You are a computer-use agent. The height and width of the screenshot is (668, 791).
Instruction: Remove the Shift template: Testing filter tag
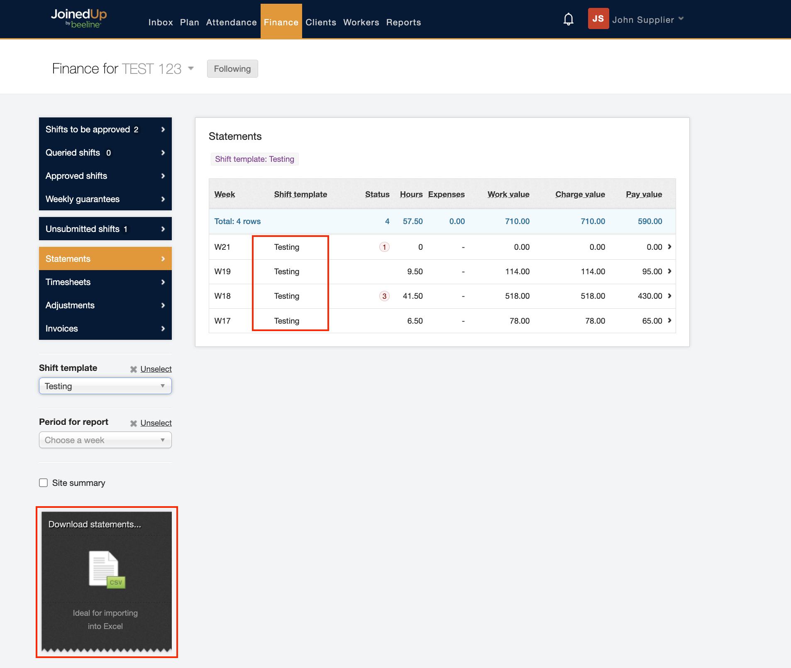[254, 159]
